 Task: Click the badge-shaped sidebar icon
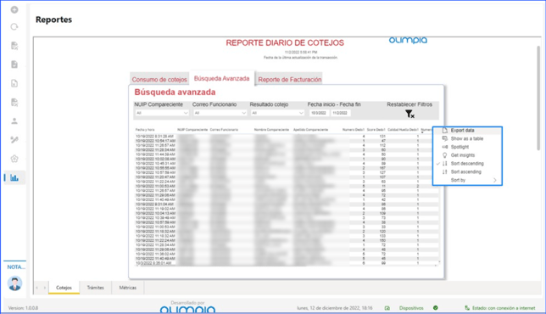(14, 159)
